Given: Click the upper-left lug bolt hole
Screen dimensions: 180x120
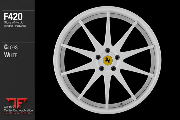Looking at the screenshot, I should [98, 57].
